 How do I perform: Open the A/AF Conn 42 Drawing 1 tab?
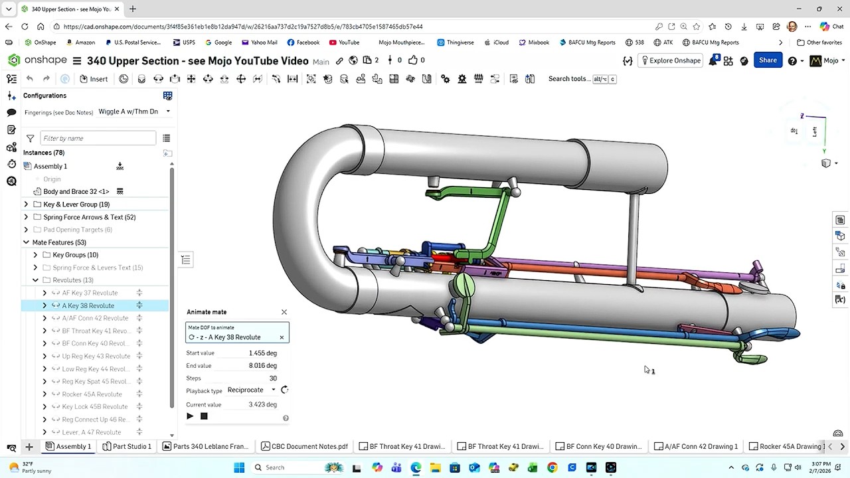(696, 446)
